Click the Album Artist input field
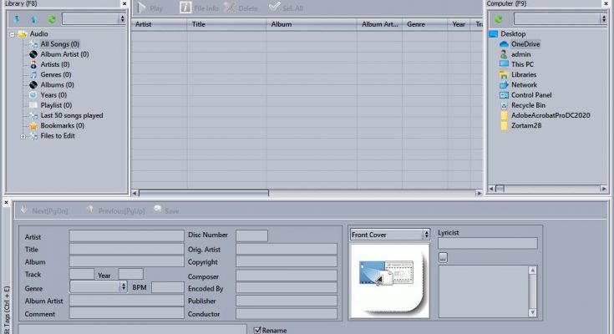The width and height of the screenshot is (614, 334). pos(126,301)
